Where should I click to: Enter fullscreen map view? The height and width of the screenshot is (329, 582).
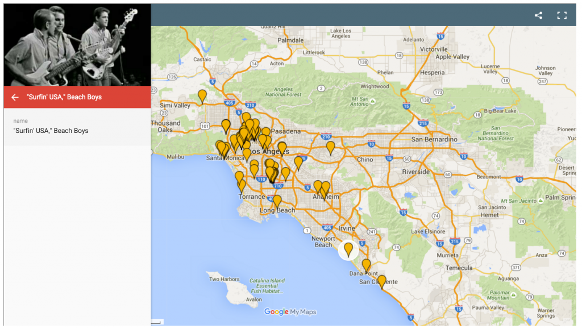tap(562, 15)
